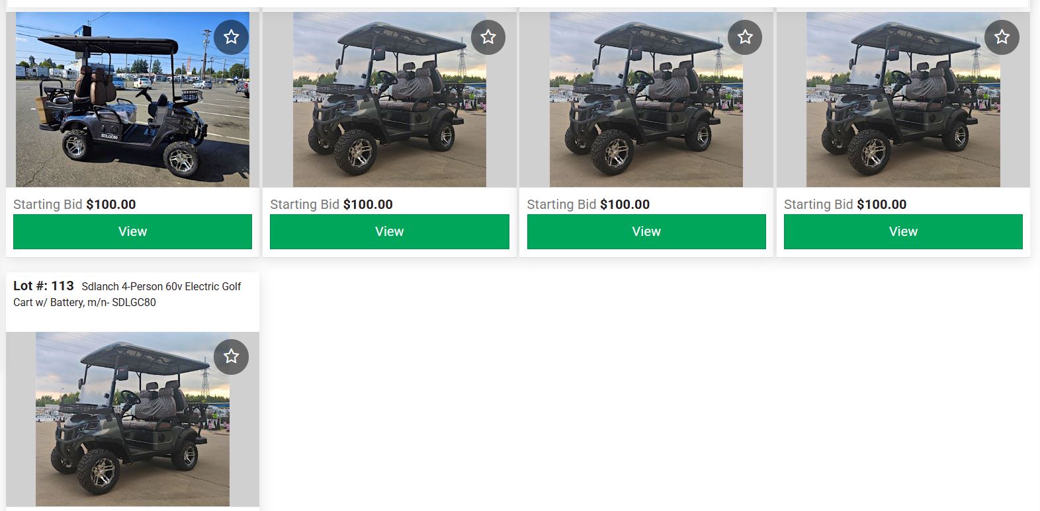This screenshot has width=1040, height=511.
Task: Click the Lot #: 113 label
Action: click(44, 286)
